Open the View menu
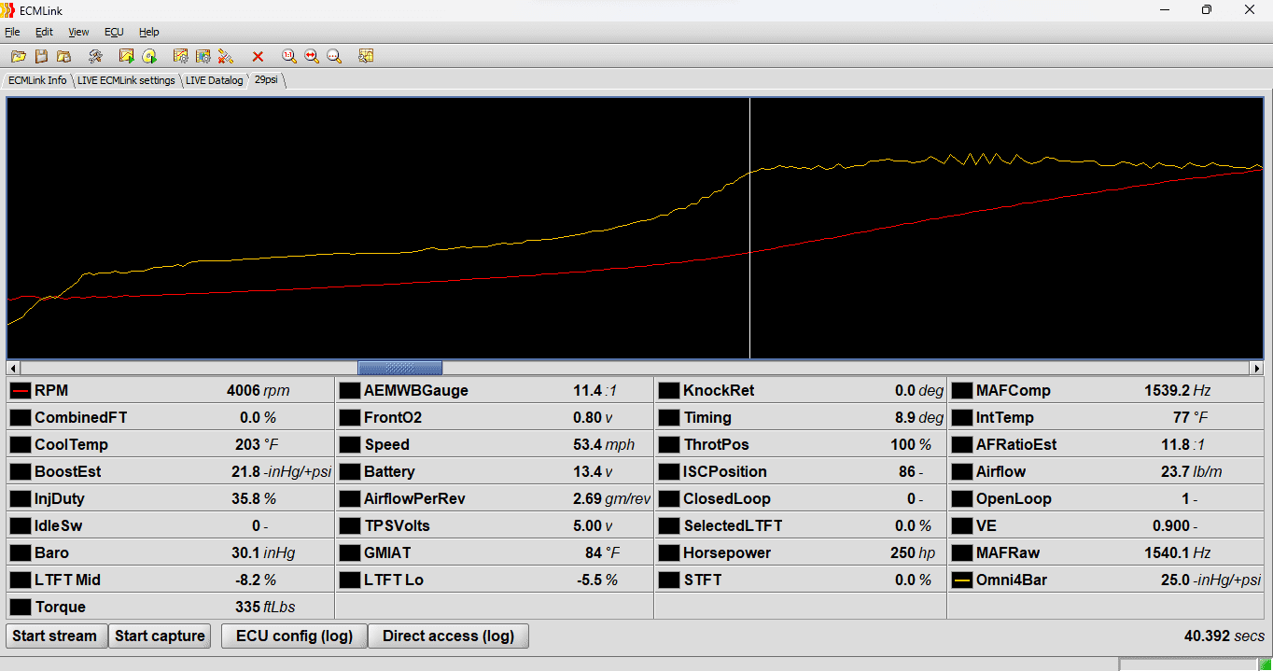The image size is (1273, 671). [78, 32]
